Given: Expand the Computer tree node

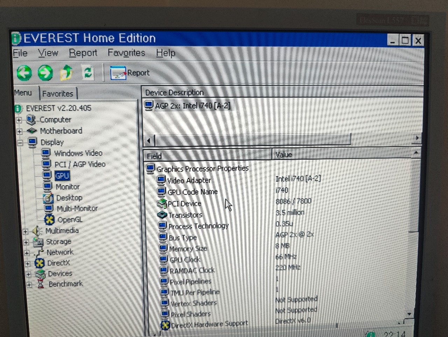Looking at the screenshot, I should 19,120.
